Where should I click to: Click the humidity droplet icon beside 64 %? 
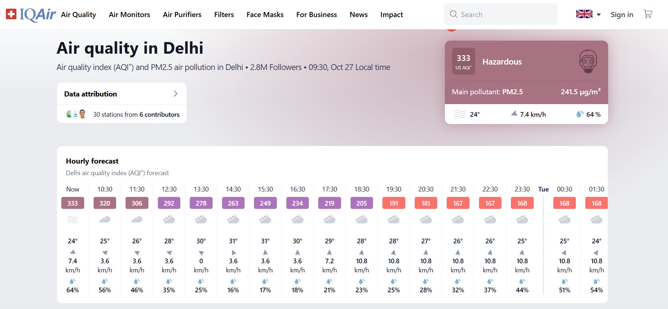(x=580, y=114)
